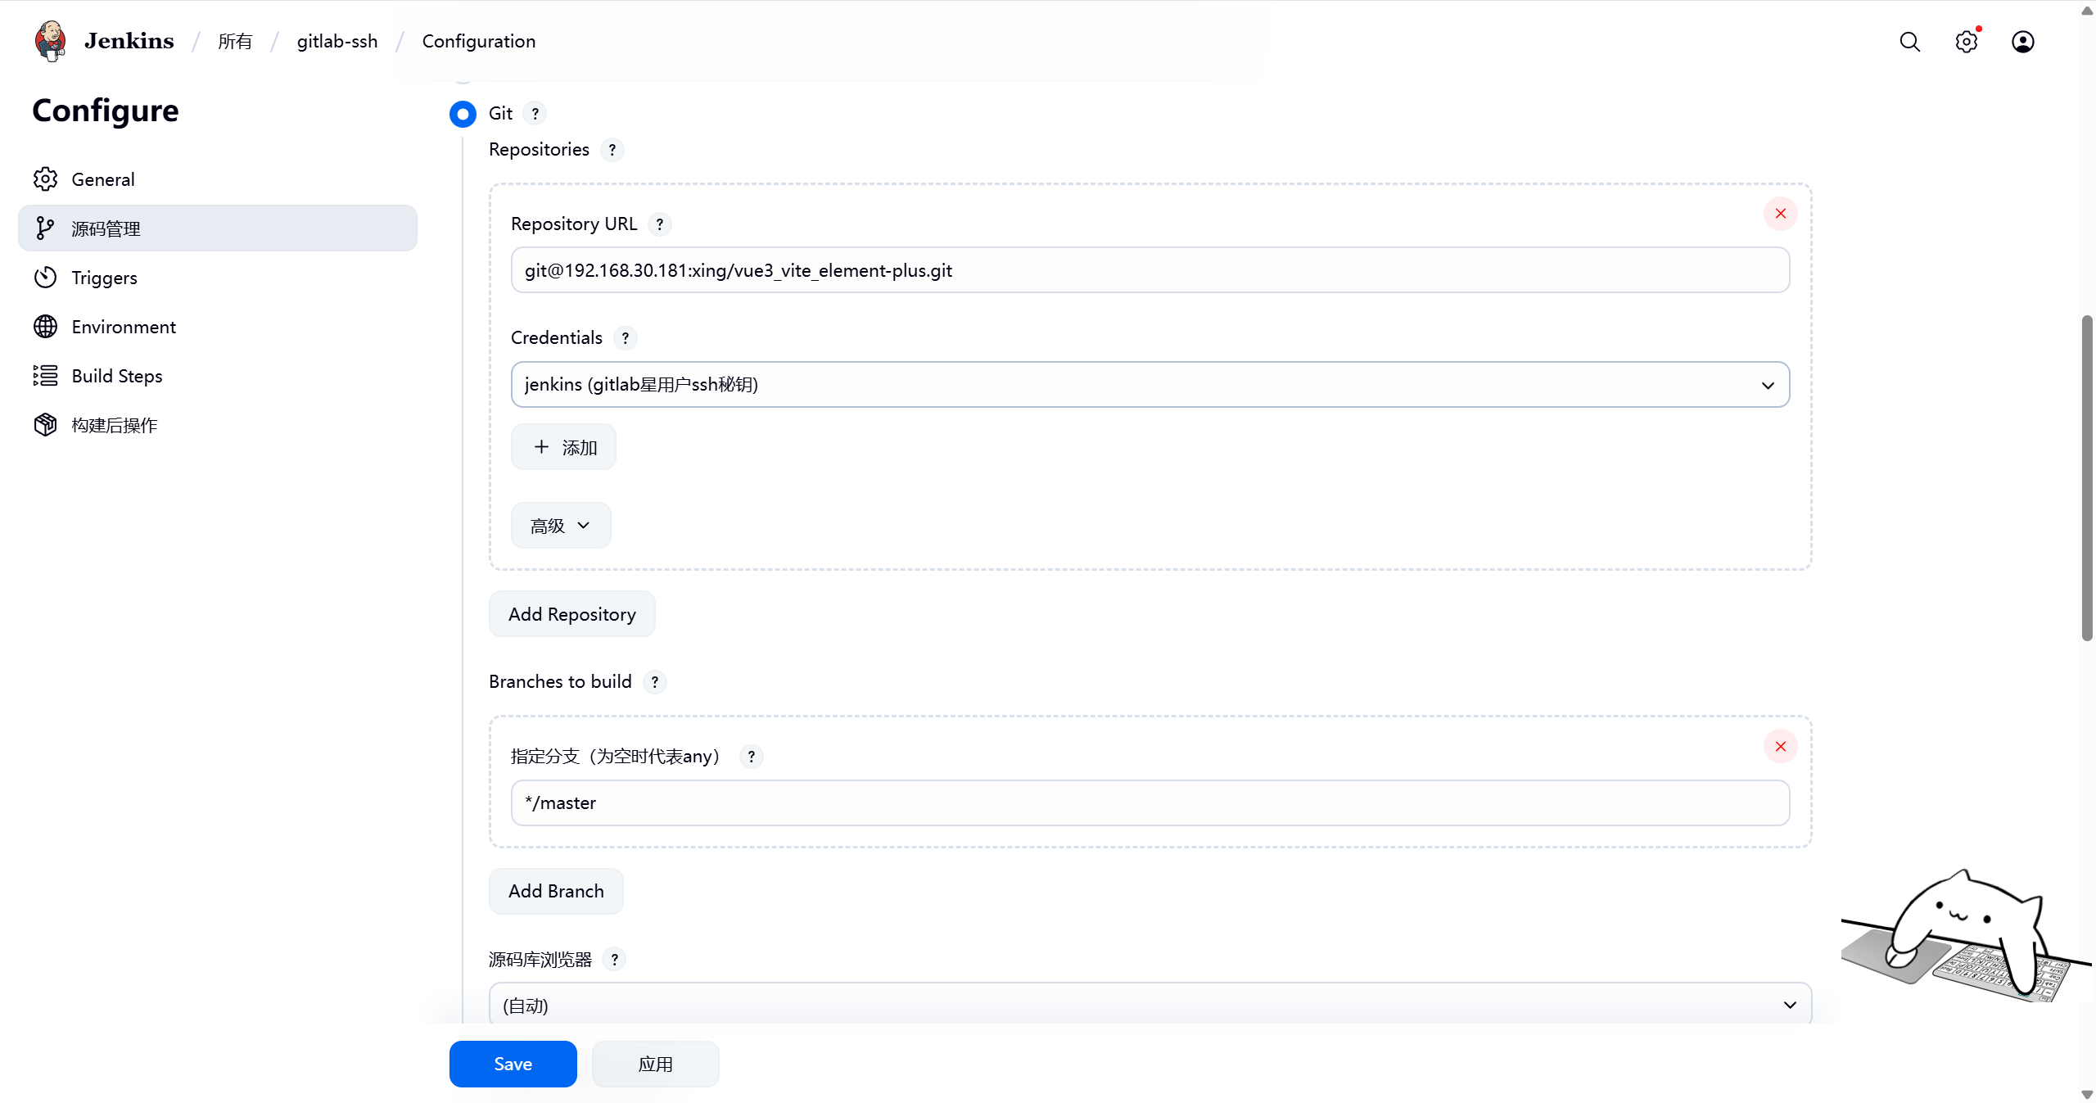Click the 应用 apply button

[656, 1064]
